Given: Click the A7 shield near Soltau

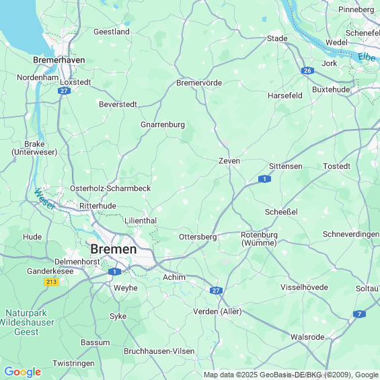Looking at the screenshot, I should click(x=359, y=314).
